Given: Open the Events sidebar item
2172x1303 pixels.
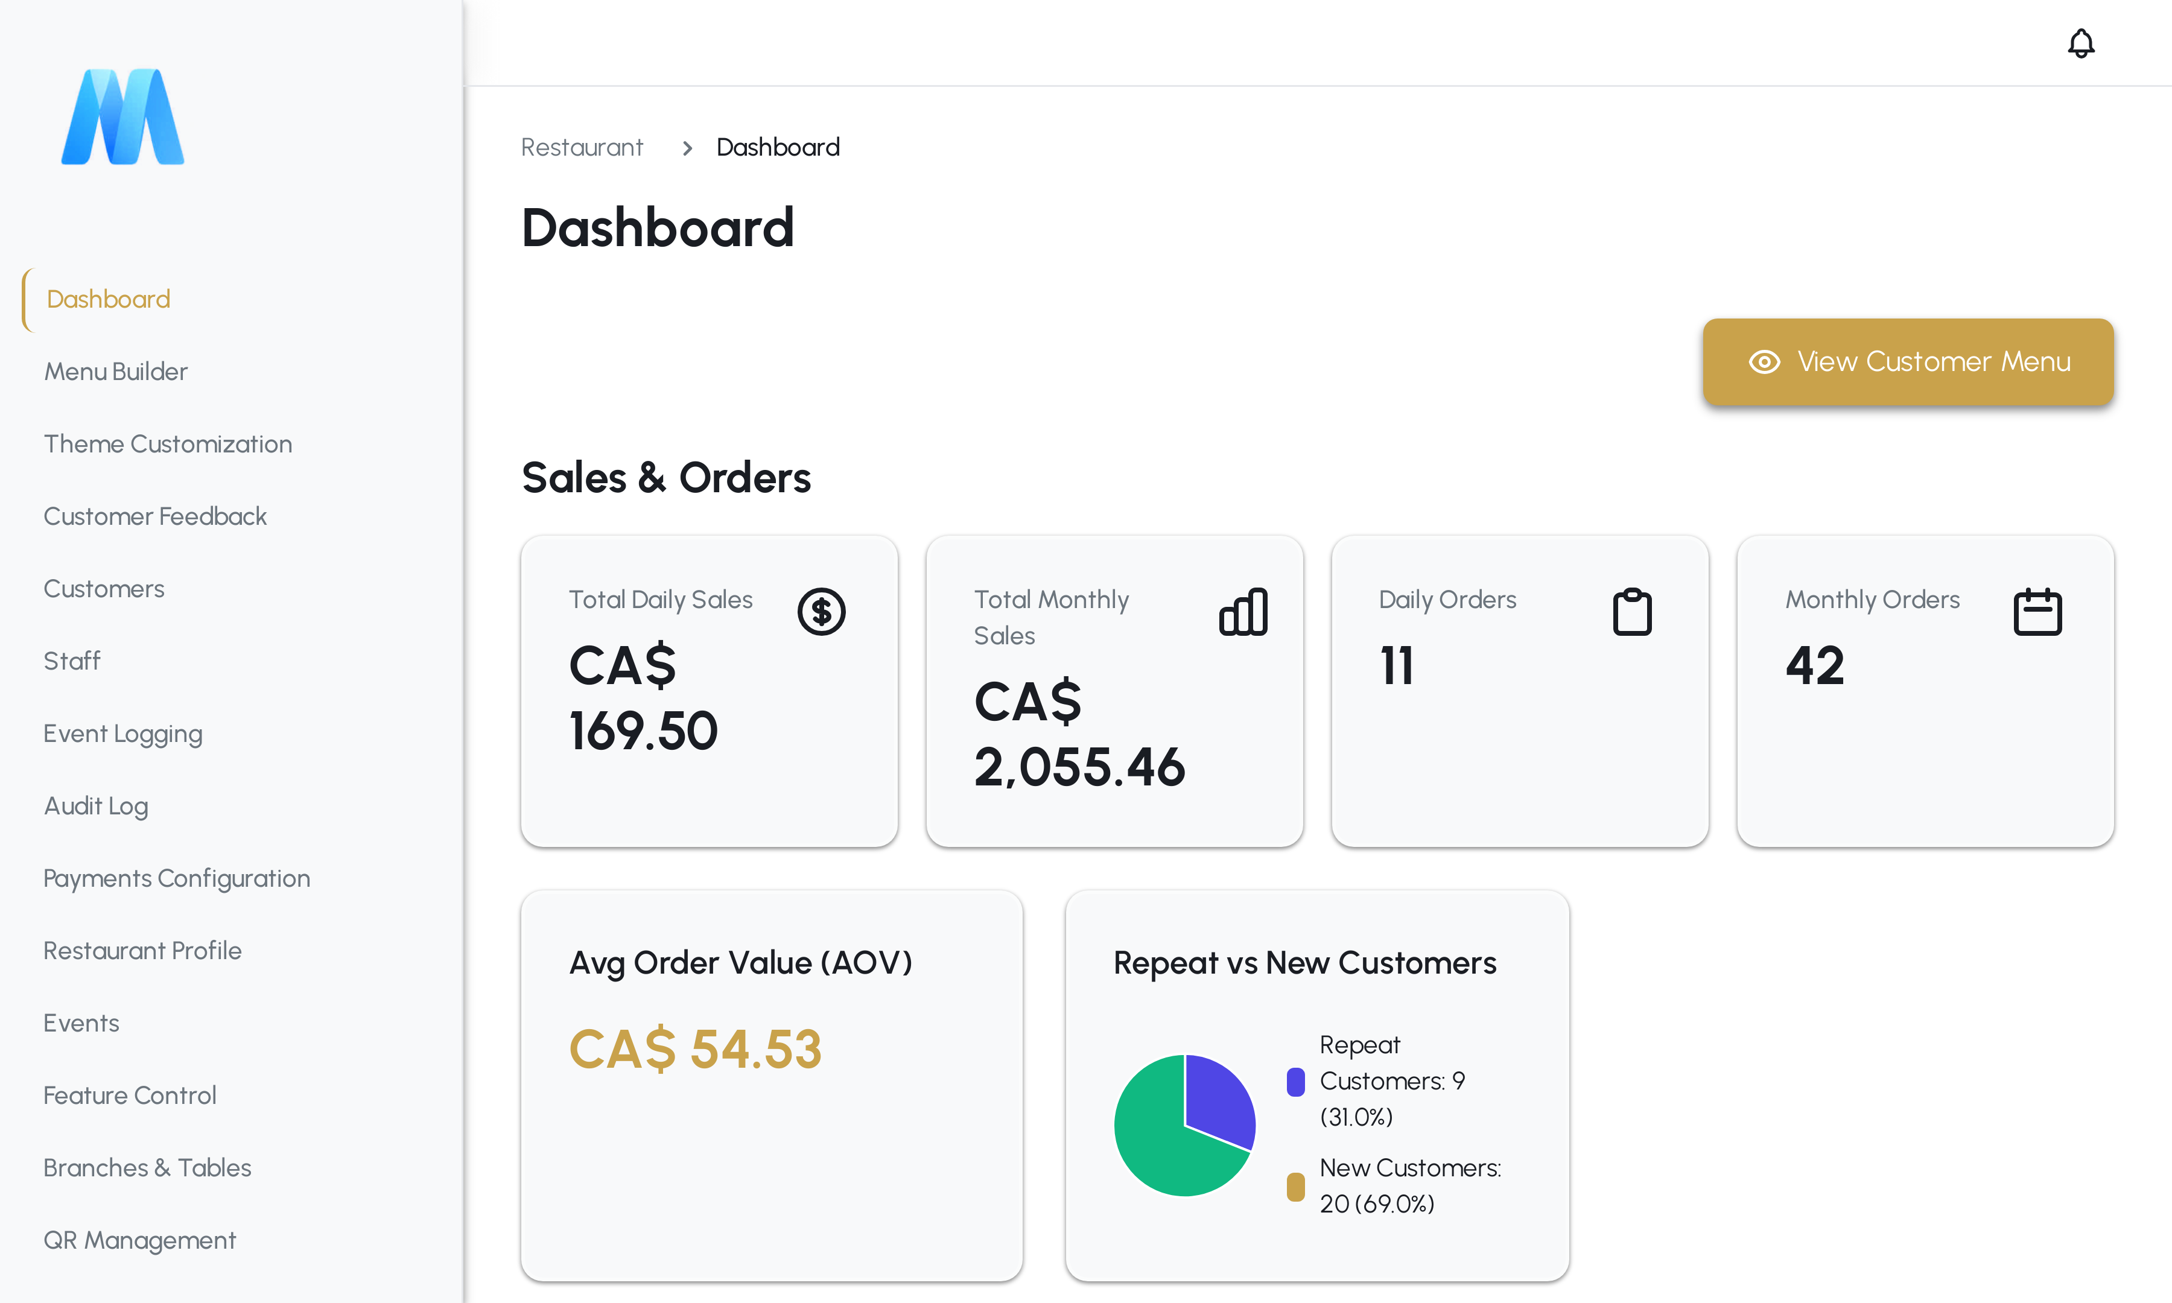Looking at the screenshot, I should point(81,1023).
